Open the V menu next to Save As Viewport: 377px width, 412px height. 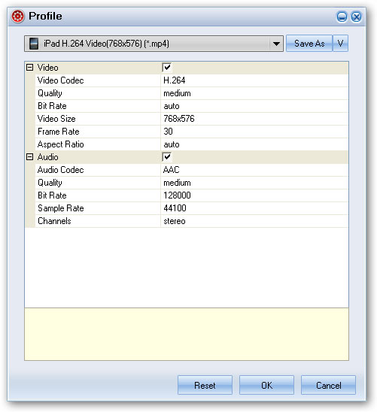click(340, 44)
